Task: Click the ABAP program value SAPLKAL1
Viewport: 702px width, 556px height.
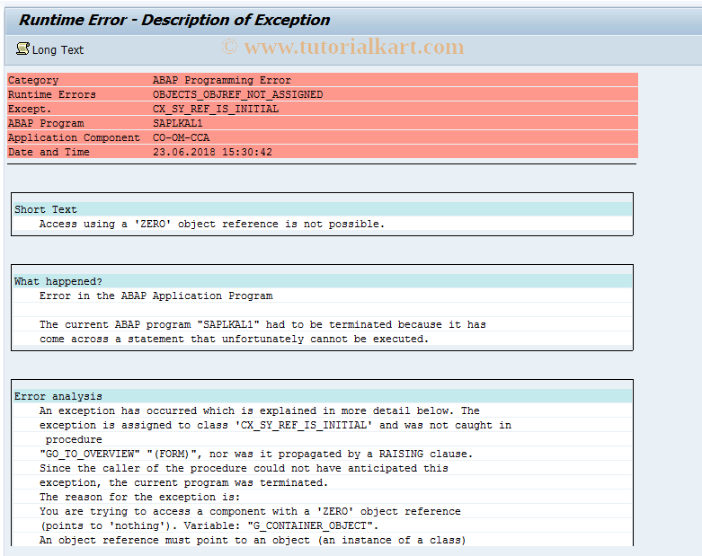Action: click(178, 123)
